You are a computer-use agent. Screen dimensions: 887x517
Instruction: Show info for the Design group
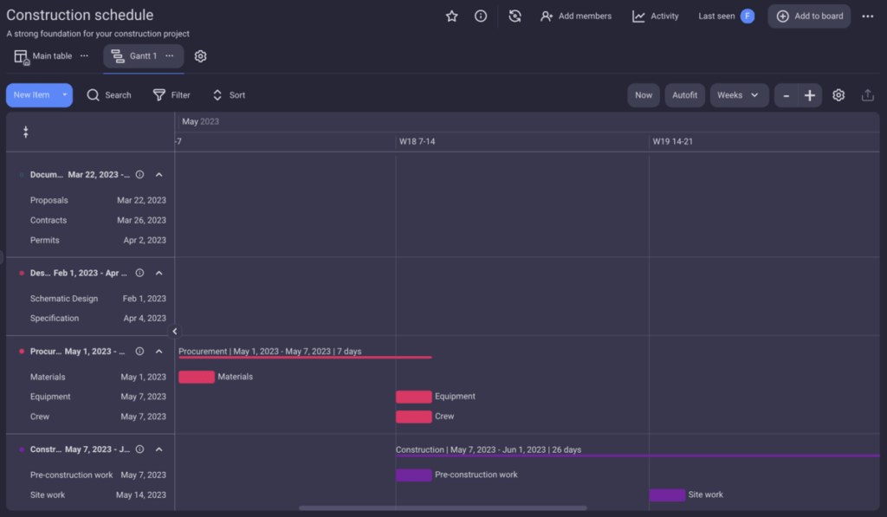click(139, 273)
